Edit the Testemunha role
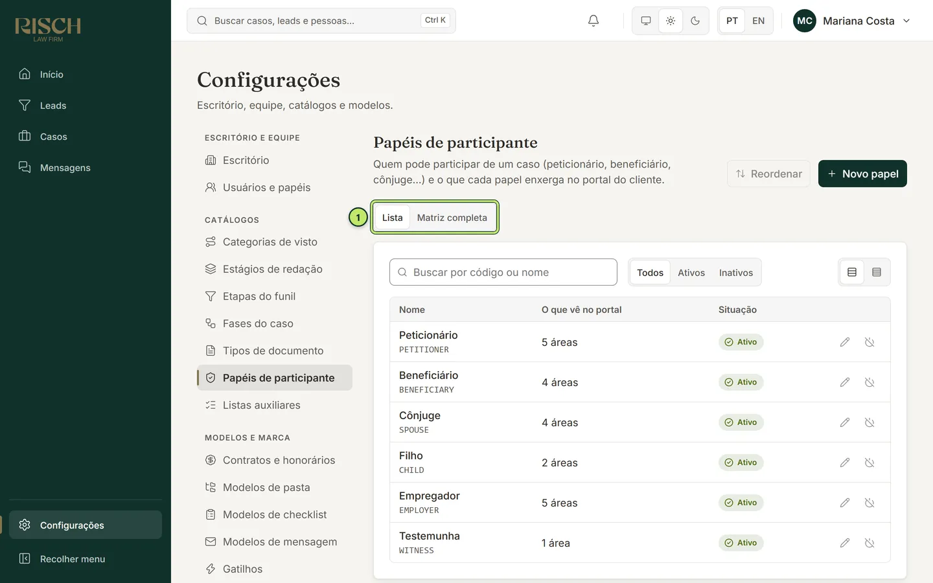Screen dimensions: 933x583 tap(845, 543)
